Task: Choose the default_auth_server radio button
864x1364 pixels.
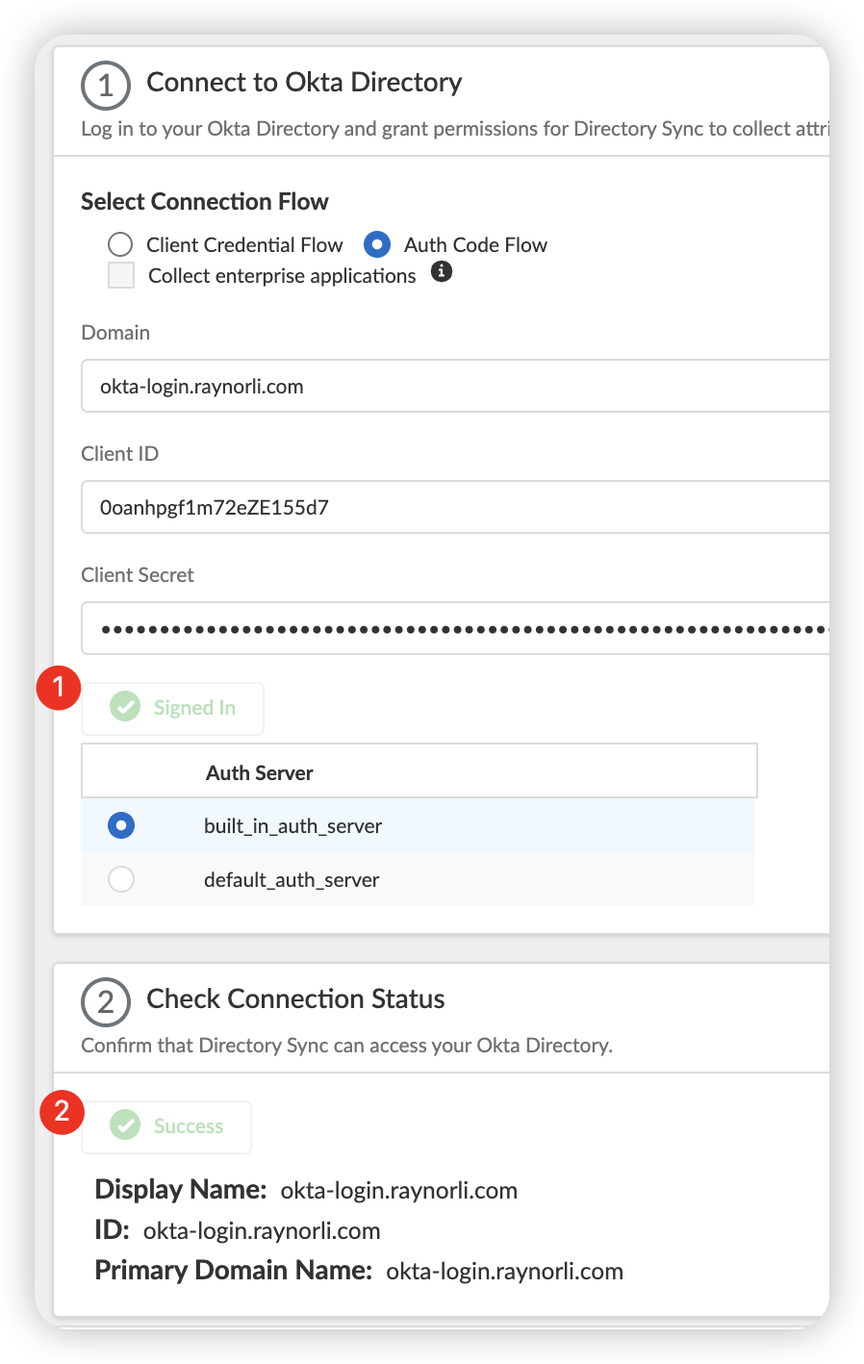Action: pyautogui.click(x=121, y=879)
